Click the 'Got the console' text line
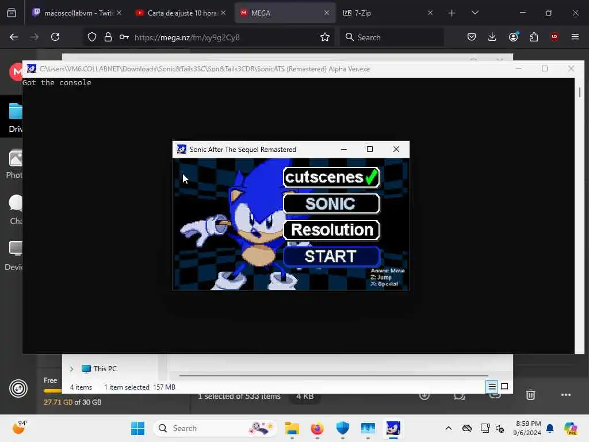 point(57,83)
